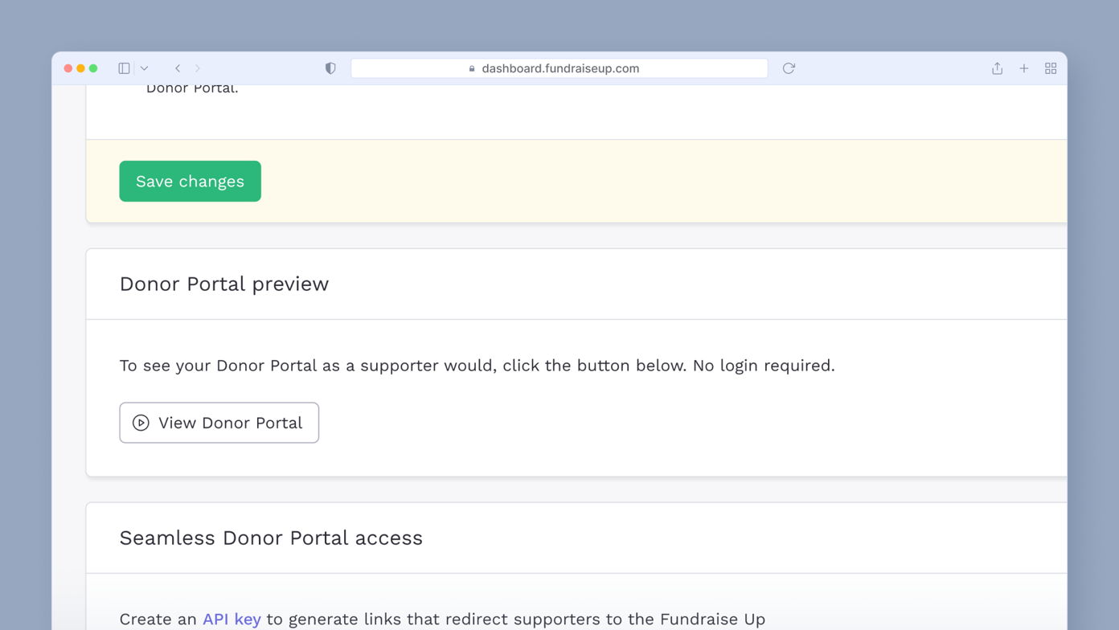Click Save changes

coord(190,181)
